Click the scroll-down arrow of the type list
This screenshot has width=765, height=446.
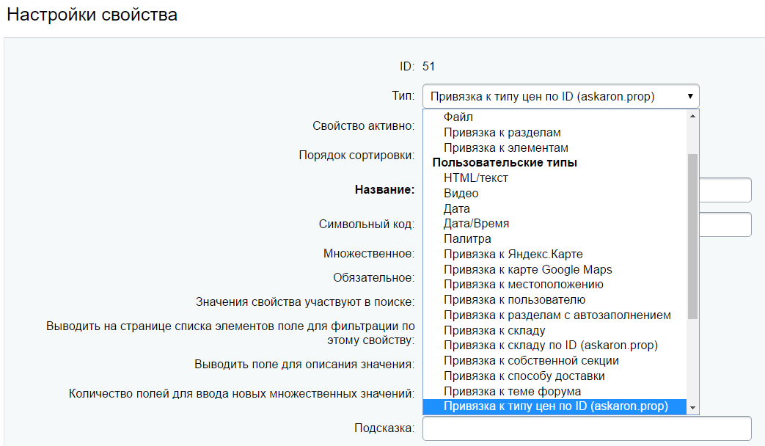pos(692,408)
